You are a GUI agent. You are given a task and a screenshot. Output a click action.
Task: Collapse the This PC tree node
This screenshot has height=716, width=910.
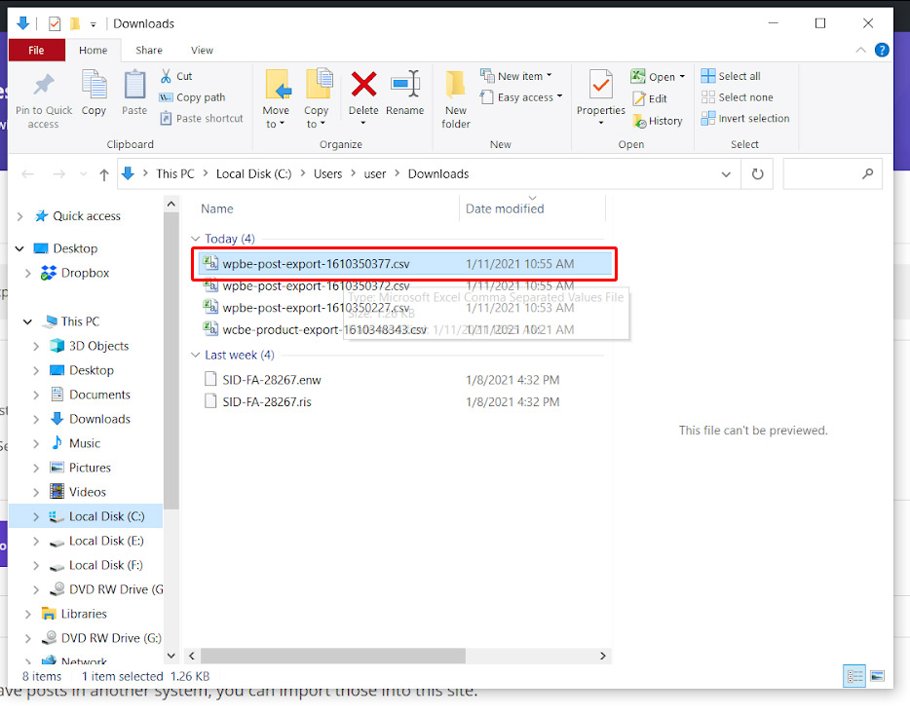27,321
